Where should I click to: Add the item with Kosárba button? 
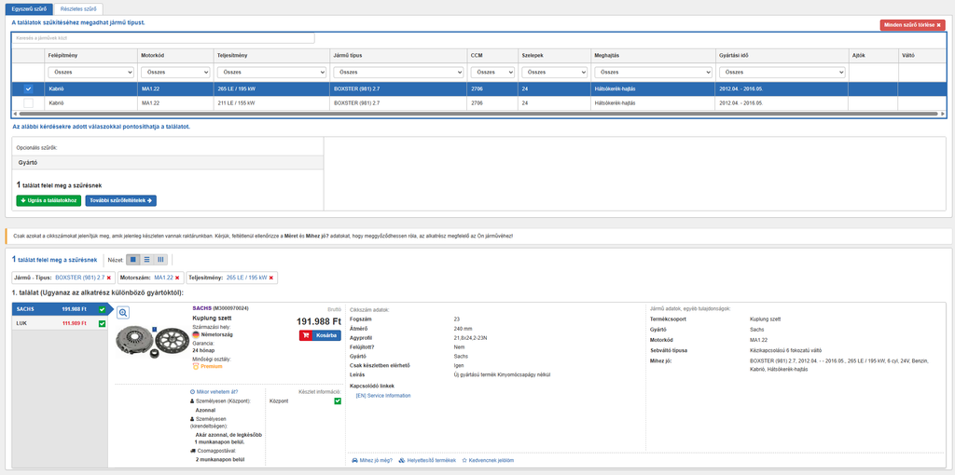pyautogui.click(x=321, y=335)
